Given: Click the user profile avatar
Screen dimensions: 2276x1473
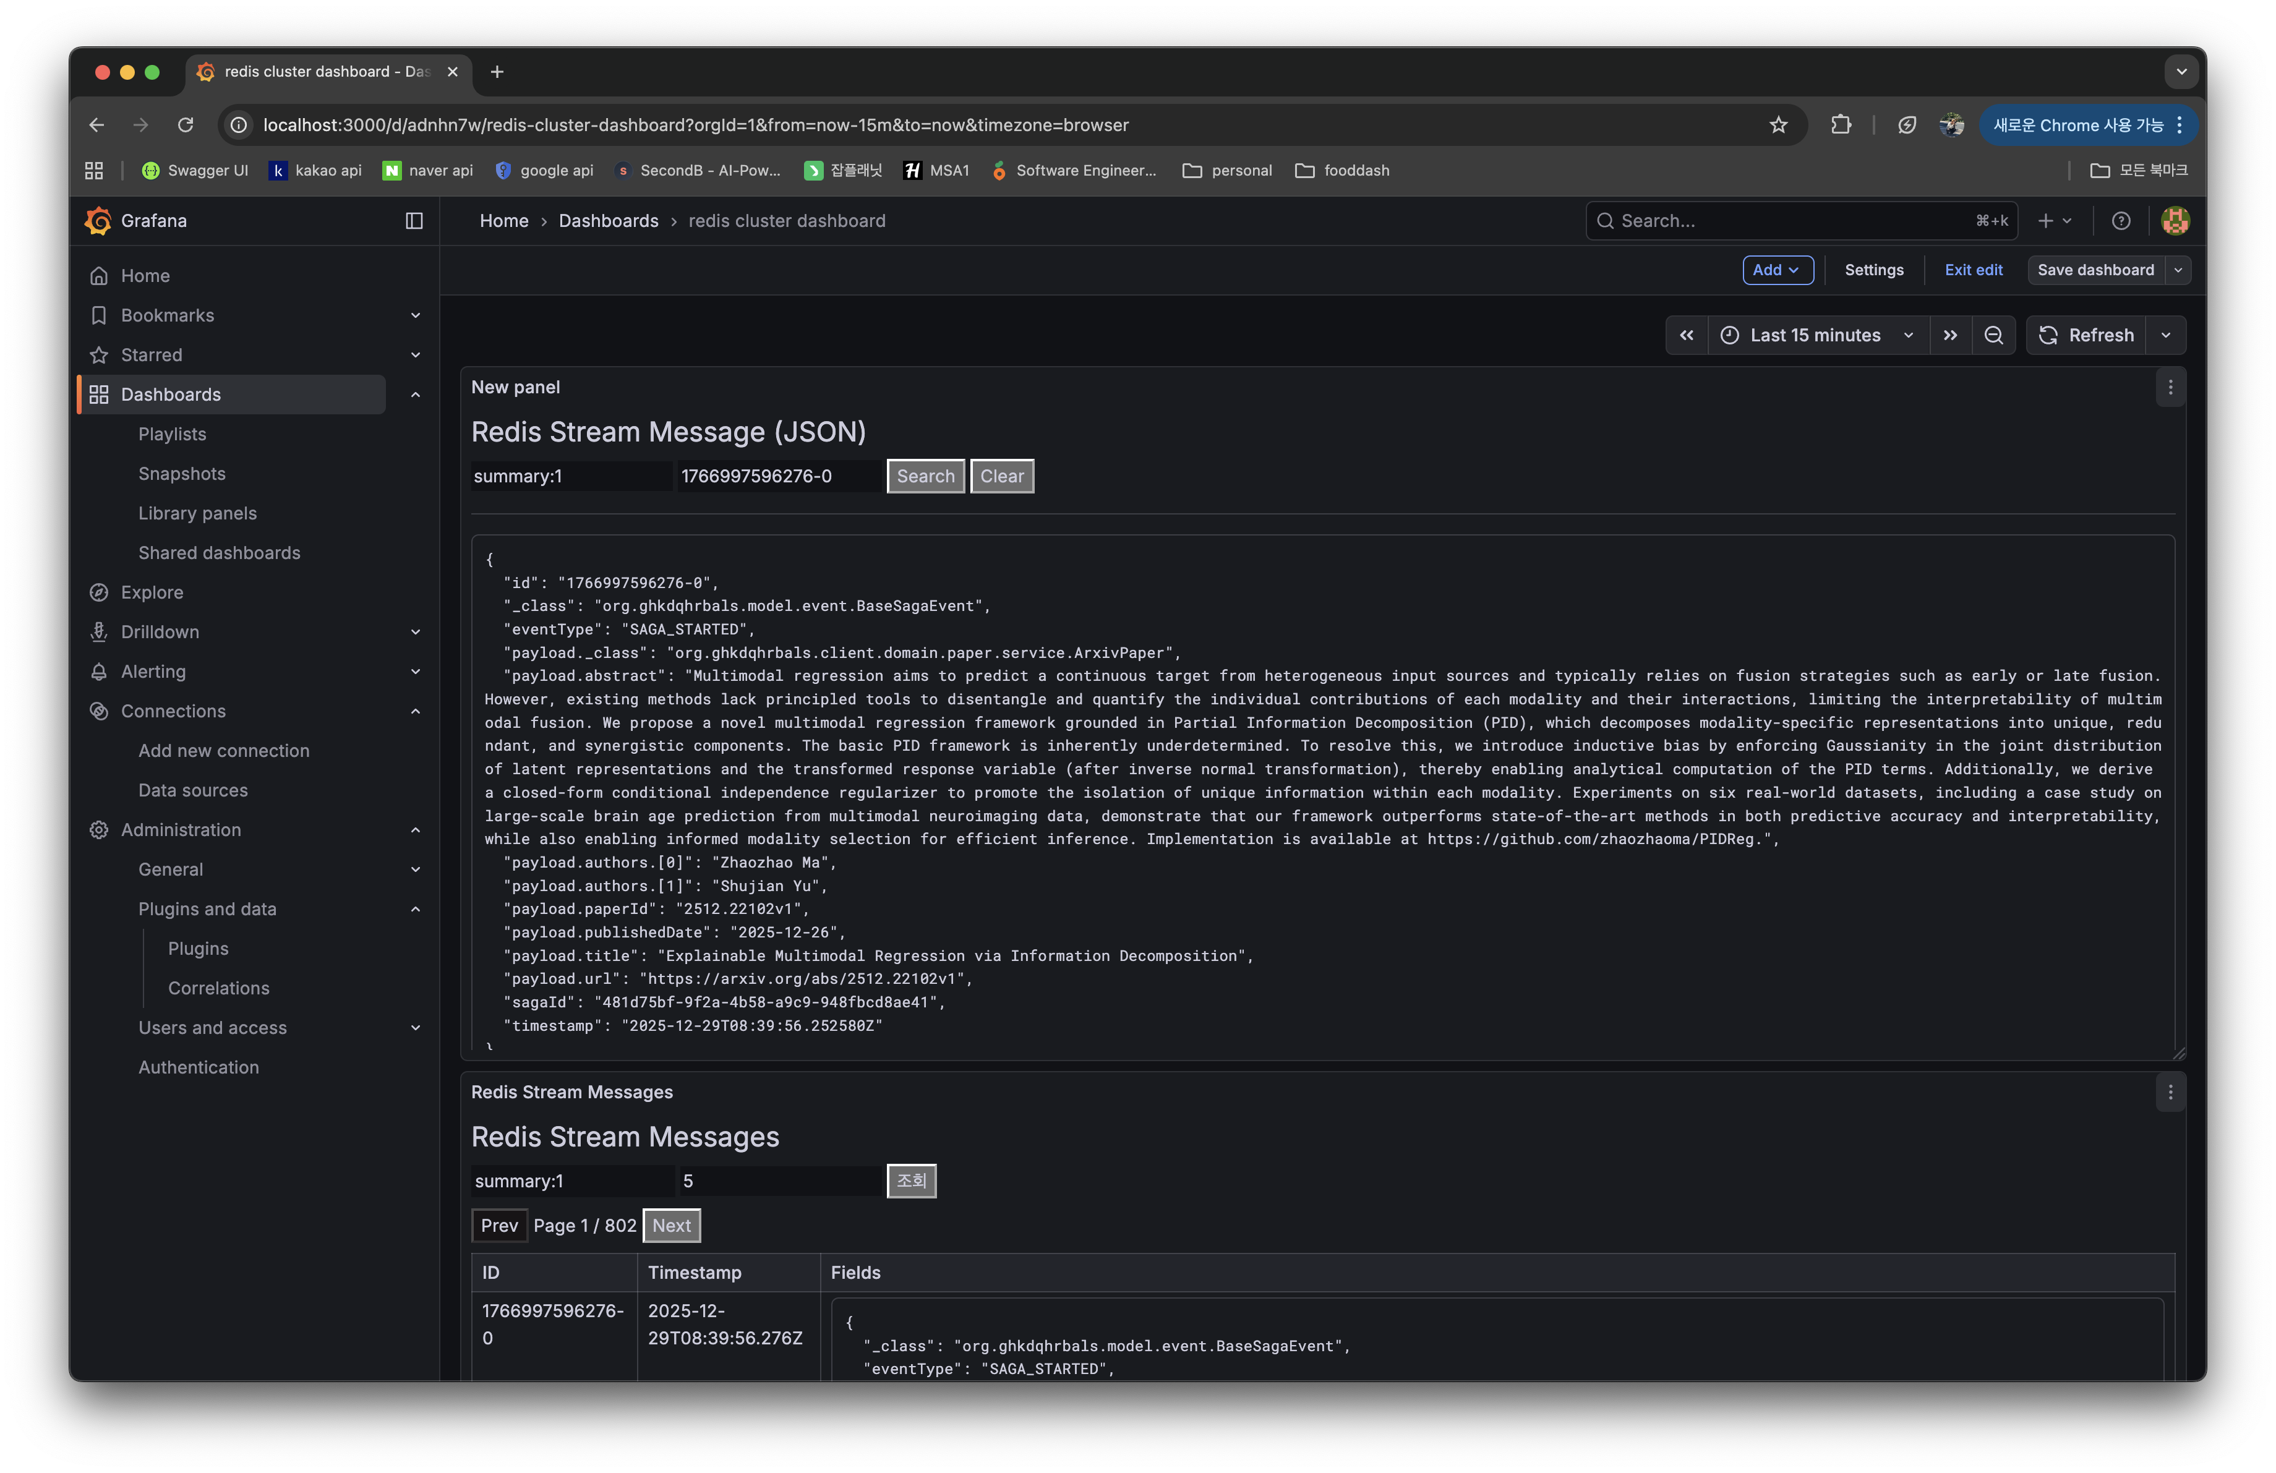Looking at the screenshot, I should tap(2175, 221).
